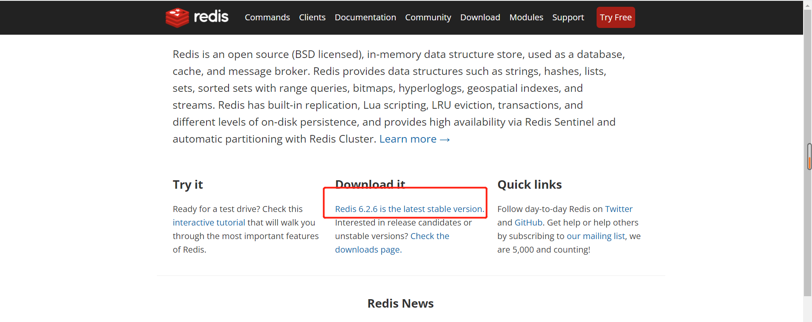This screenshot has height=322, width=812.
Task: Open the Community nav link
Action: pos(428,17)
